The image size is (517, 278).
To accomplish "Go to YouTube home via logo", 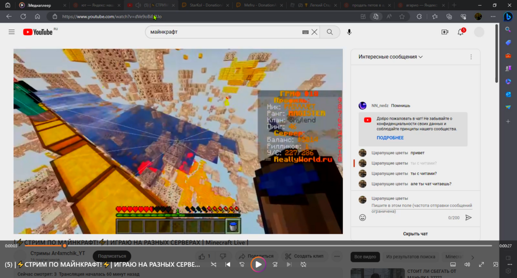I will (x=38, y=32).
